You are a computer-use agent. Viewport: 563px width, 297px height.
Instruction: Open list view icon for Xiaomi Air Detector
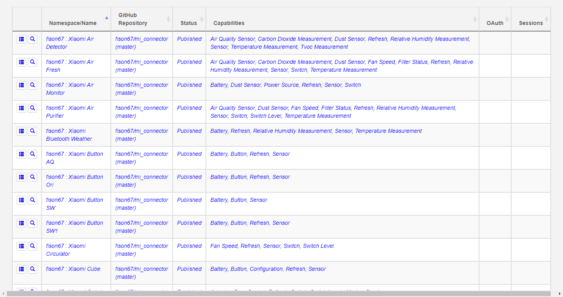(x=22, y=39)
